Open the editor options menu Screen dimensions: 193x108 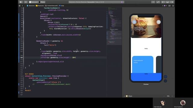coord(169,6)
